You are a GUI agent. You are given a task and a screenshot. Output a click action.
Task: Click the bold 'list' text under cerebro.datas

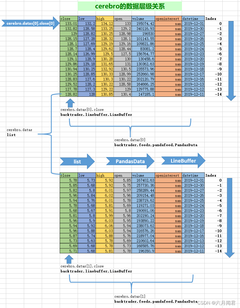tap(11, 135)
